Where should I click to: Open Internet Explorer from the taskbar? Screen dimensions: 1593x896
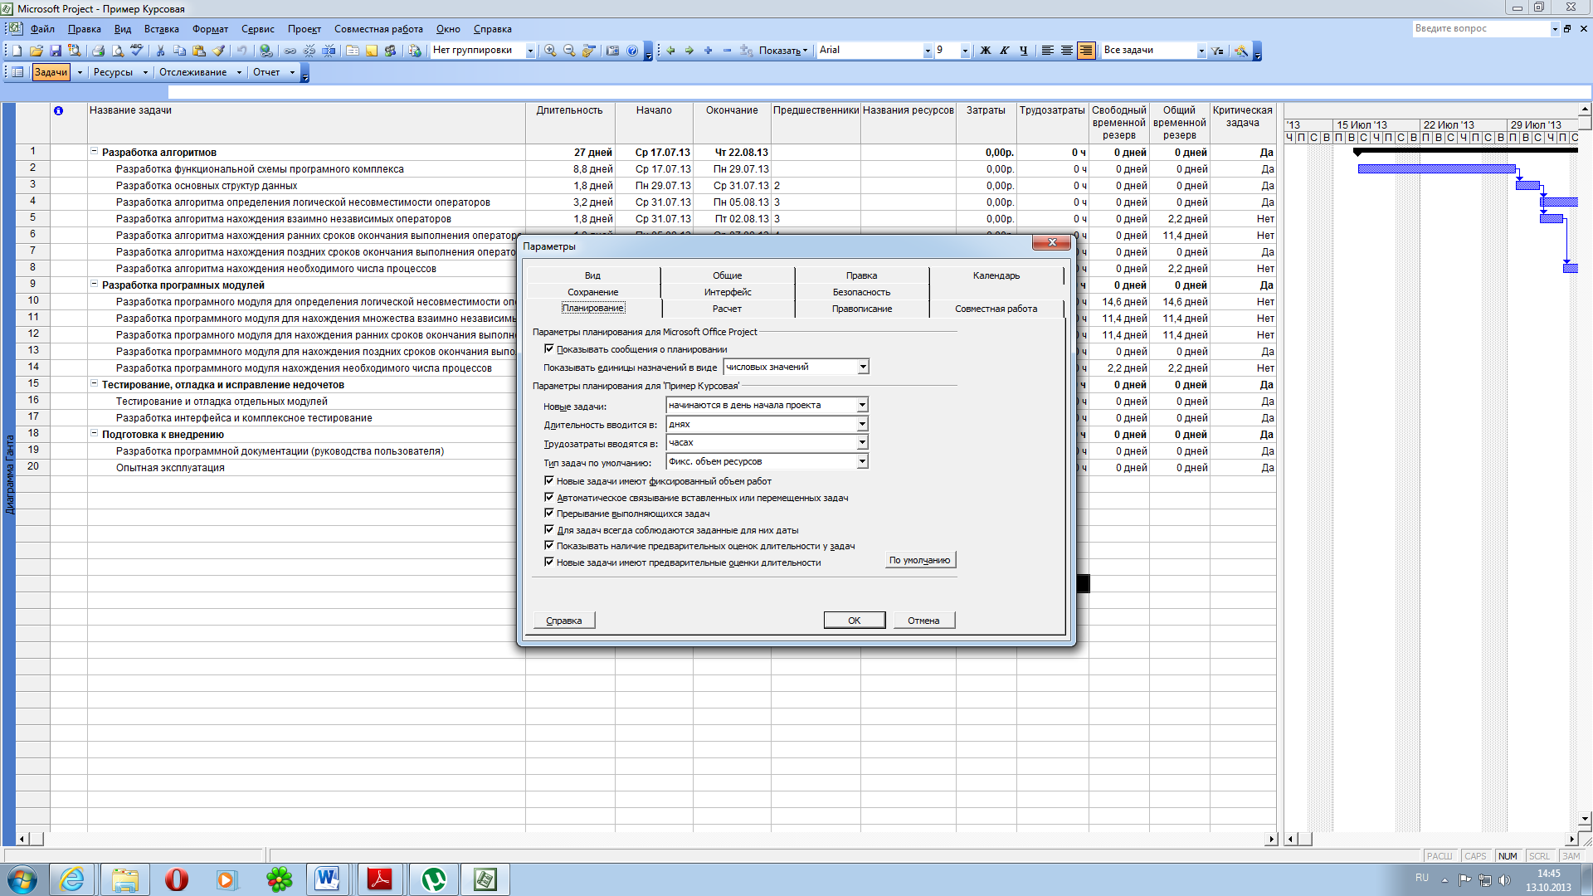(72, 879)
